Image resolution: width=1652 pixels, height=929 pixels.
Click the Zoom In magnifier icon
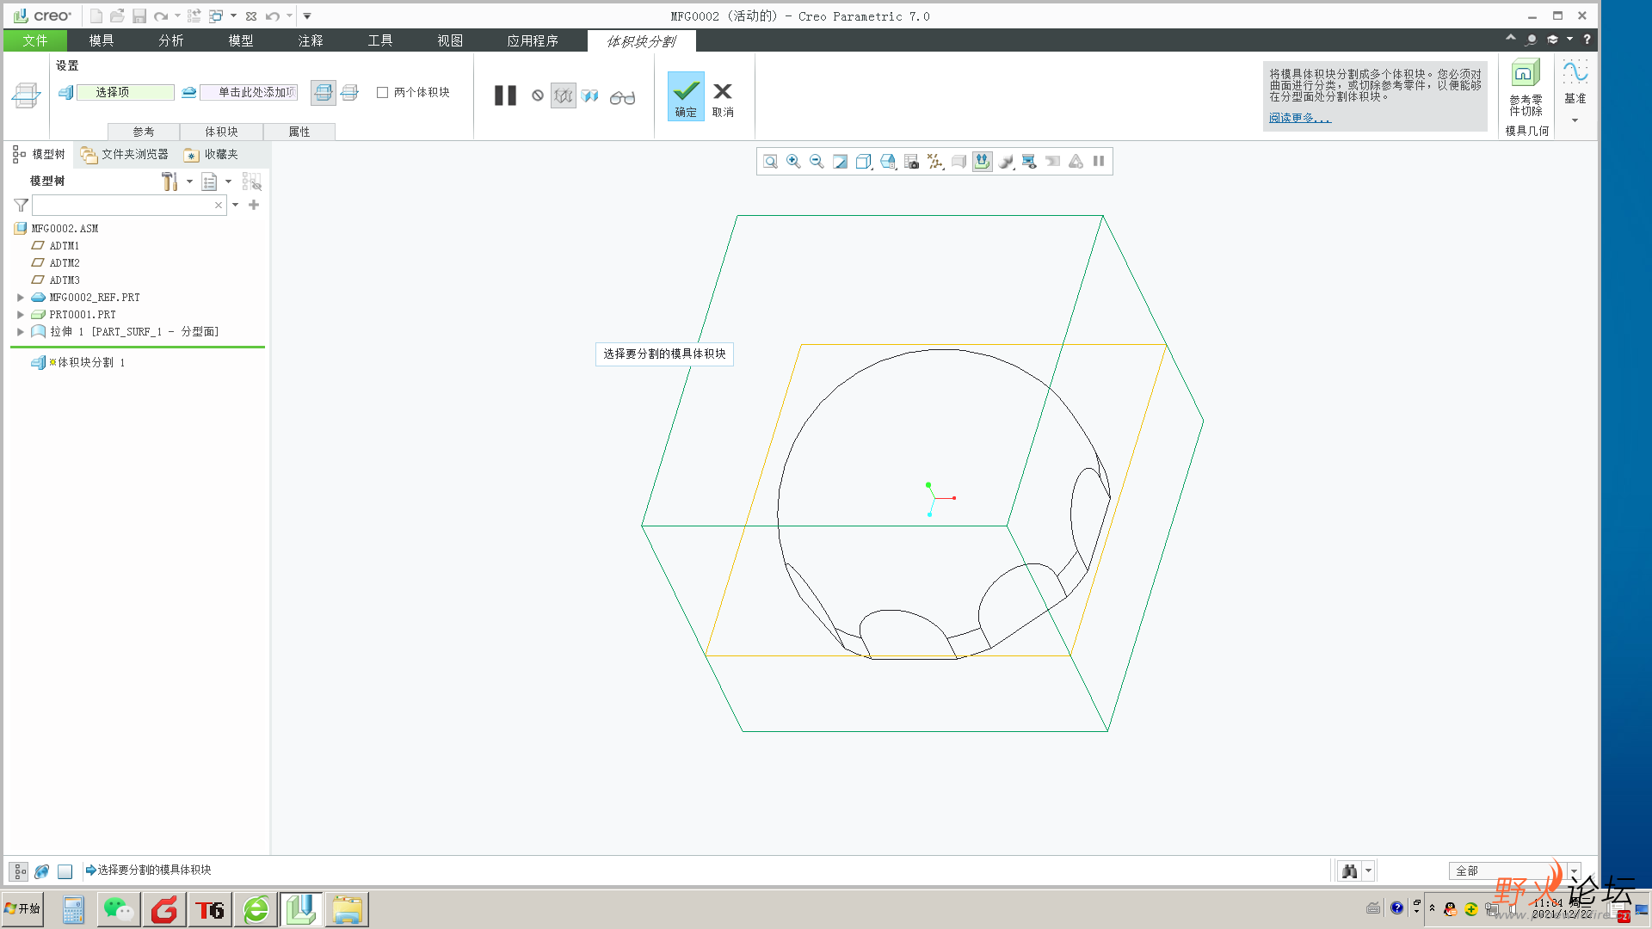793,162
